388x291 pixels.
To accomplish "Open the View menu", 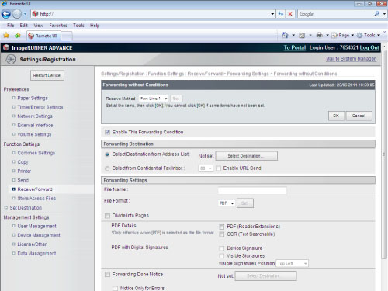I will point(38,26).
